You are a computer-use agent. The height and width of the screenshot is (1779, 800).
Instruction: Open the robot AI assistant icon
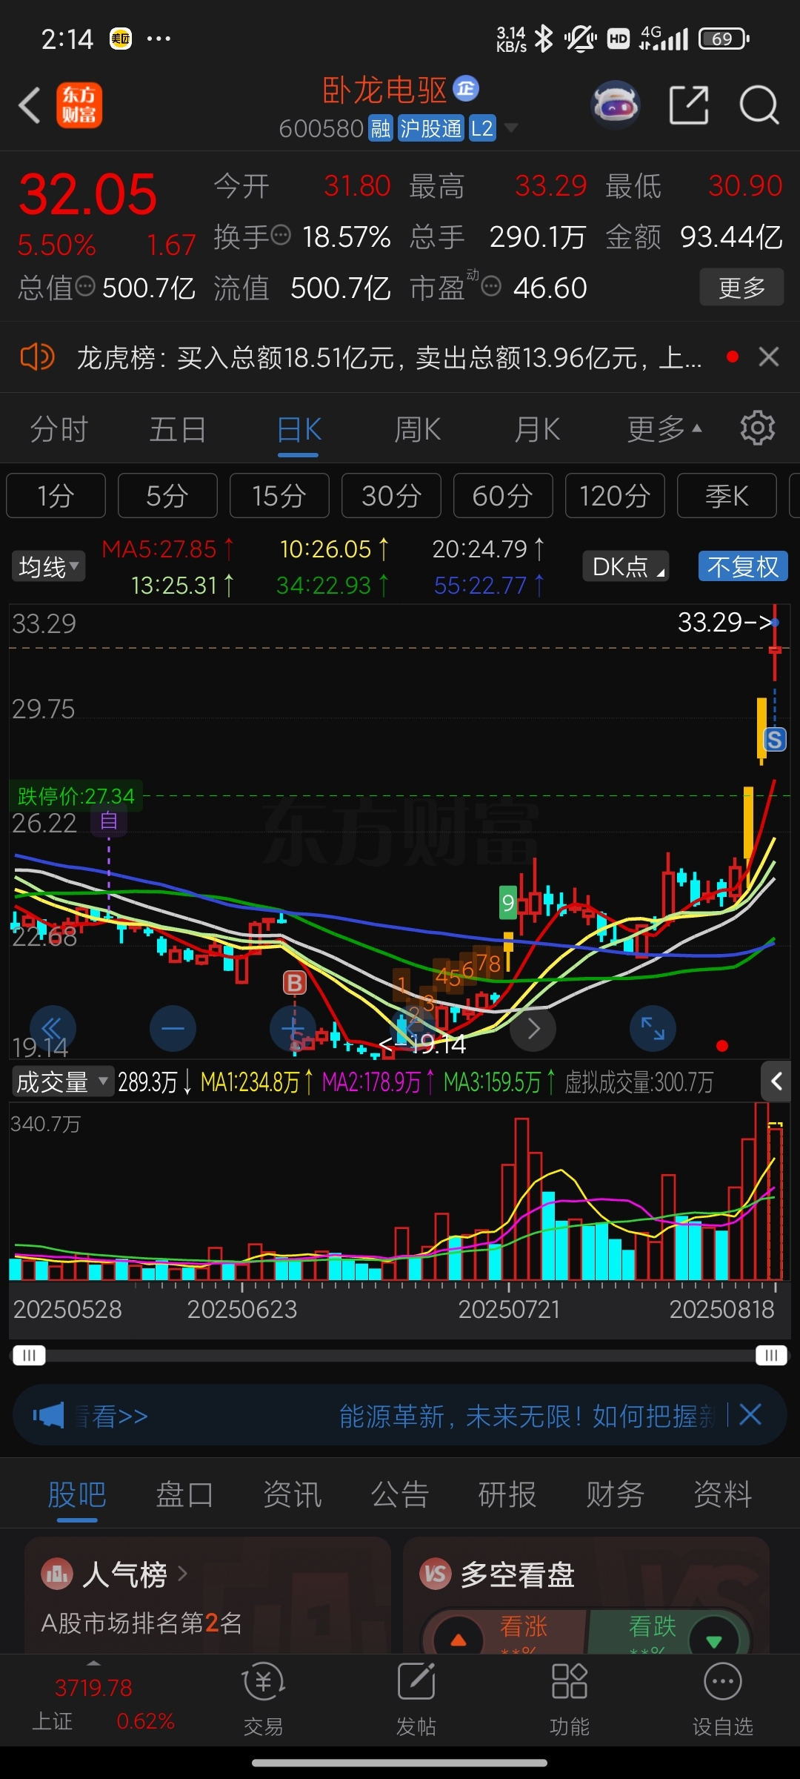pyautogui.click(x=616, y=105)
